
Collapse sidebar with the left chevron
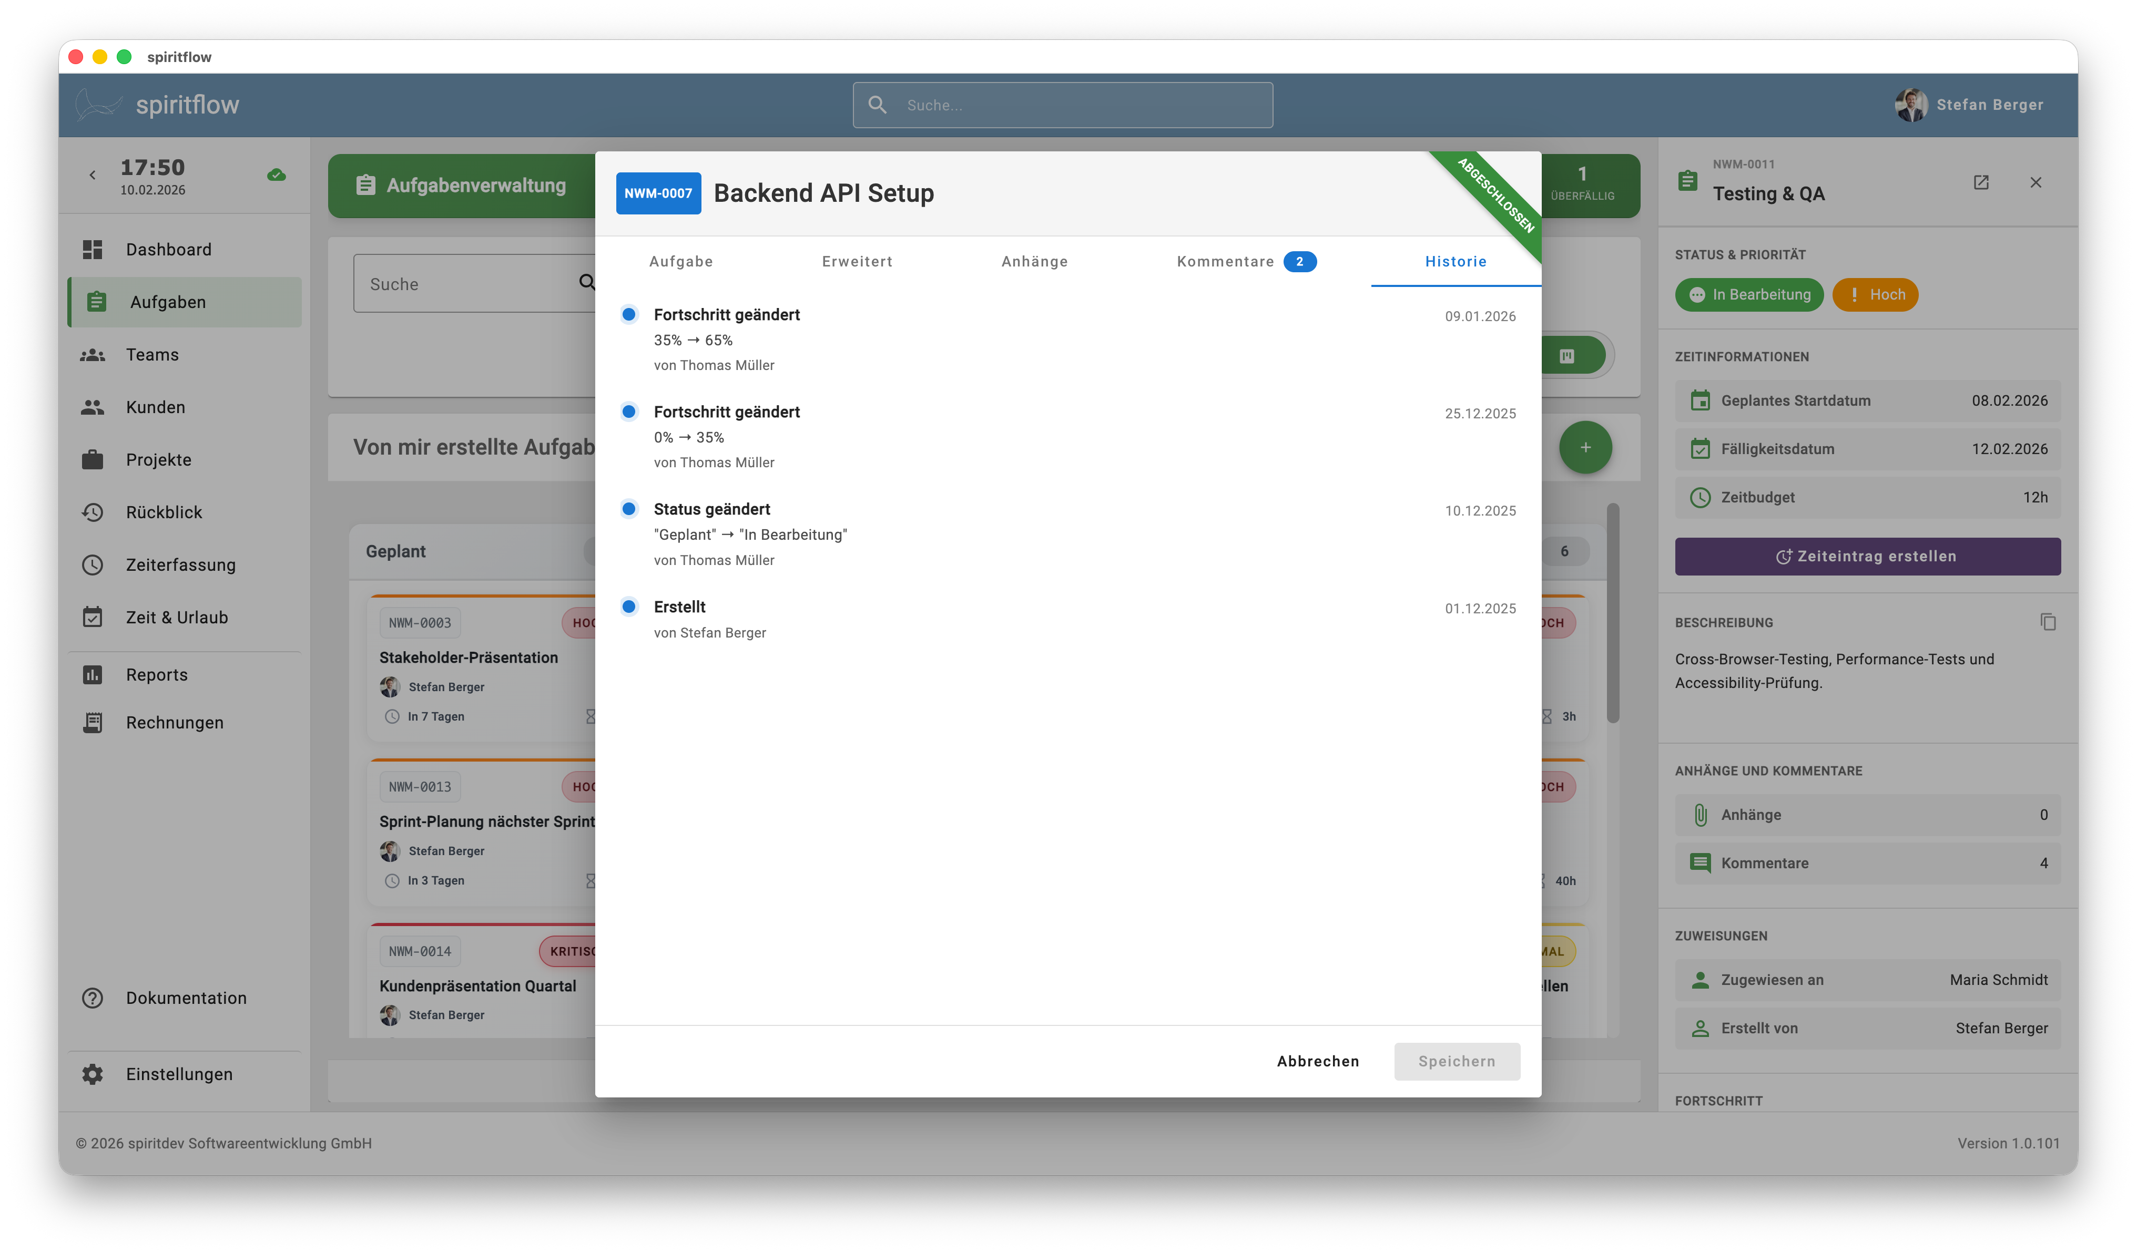(x=93, y=174)
